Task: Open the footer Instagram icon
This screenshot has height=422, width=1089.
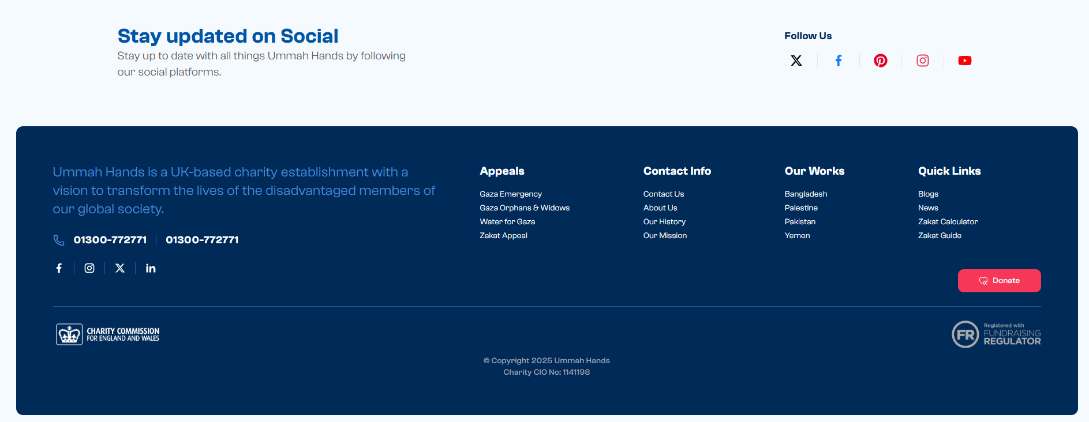Action: [x=89, y=268]
